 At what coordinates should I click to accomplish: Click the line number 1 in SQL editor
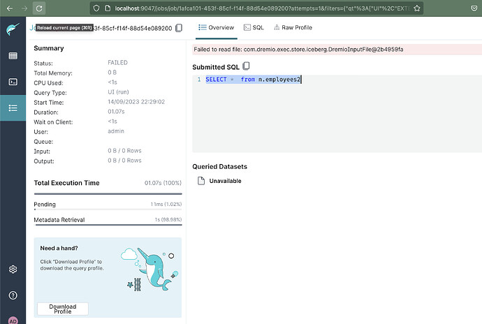pos(199,80)
